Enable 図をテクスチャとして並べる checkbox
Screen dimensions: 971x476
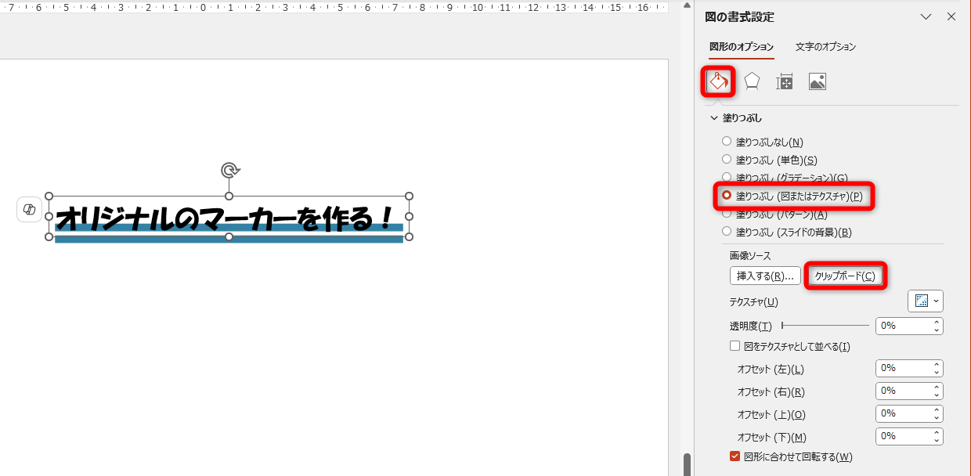(x=735, y=345)
